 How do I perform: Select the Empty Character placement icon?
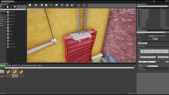point(8,15)
